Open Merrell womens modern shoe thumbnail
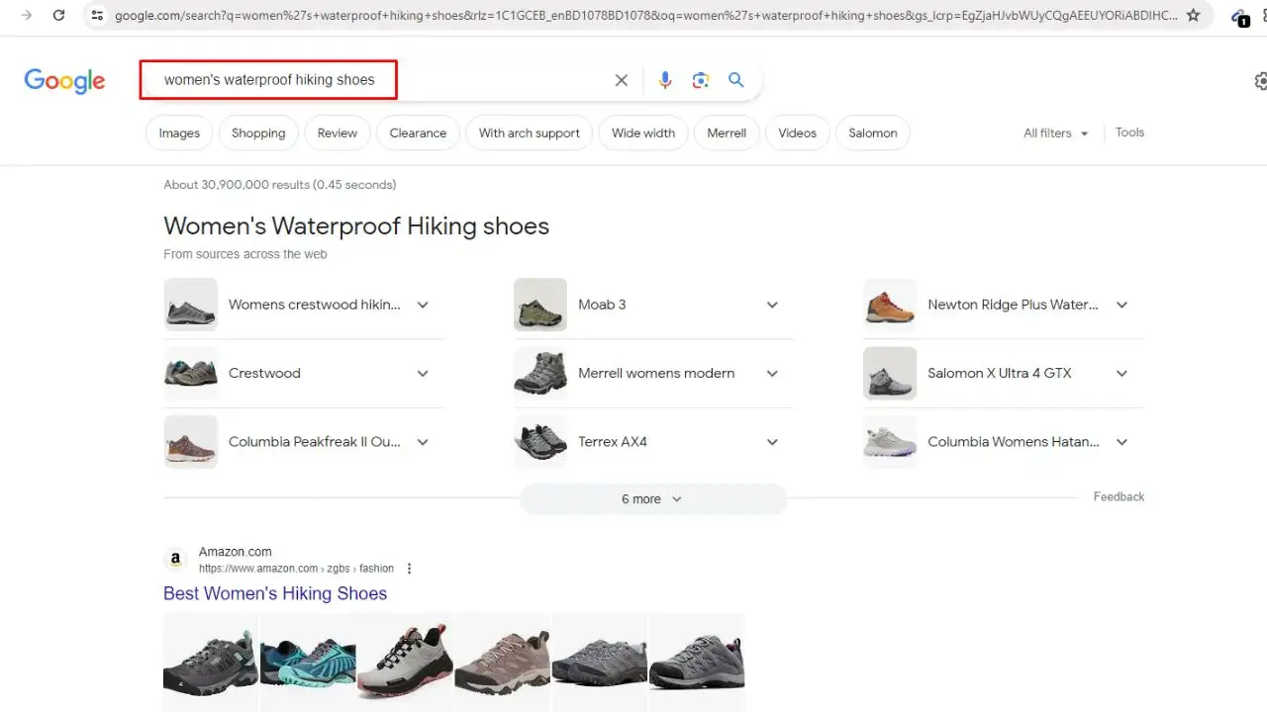The width and height of the screenshot is (1267, 712). pos(540,373)
